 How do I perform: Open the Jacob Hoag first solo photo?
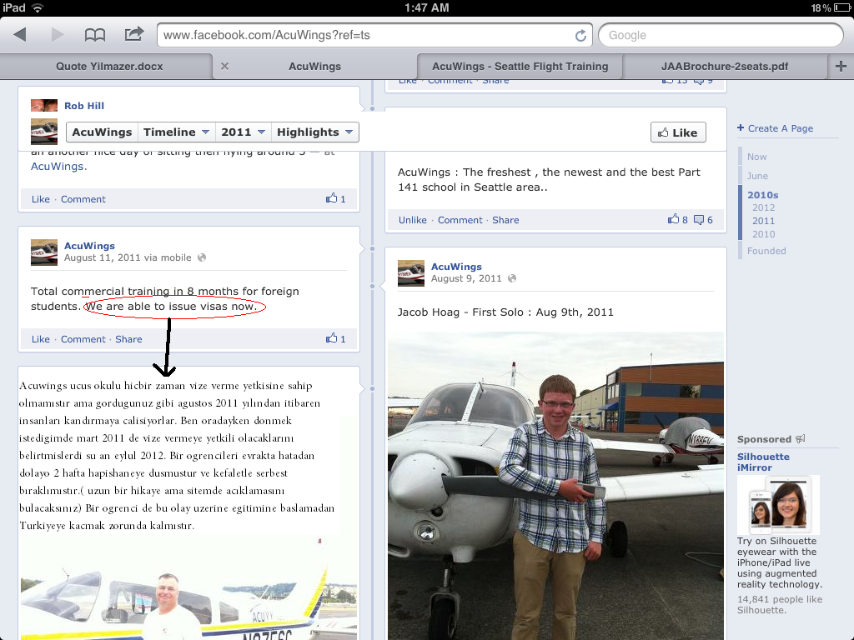(x=555, y=486)
